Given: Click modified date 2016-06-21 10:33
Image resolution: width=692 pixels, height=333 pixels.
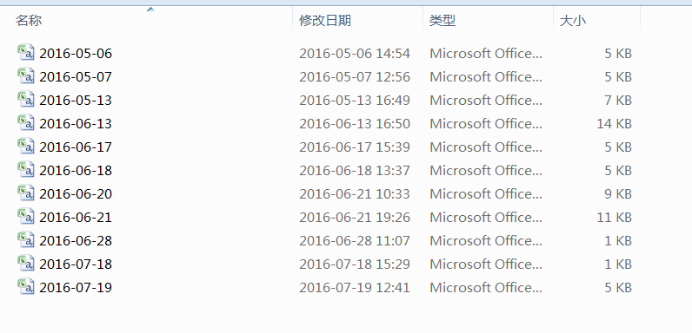Looking at the screenshot, I should pyautogui.click(x=355, y=193).
